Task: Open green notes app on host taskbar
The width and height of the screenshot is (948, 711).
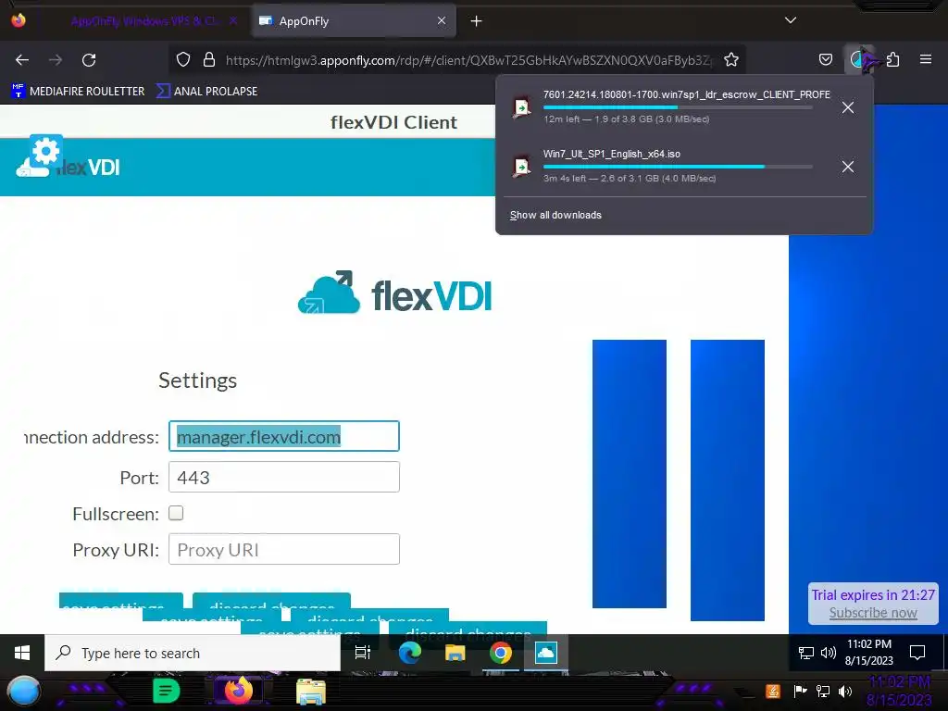Action: pyautogui.click(x=166, y=691)
